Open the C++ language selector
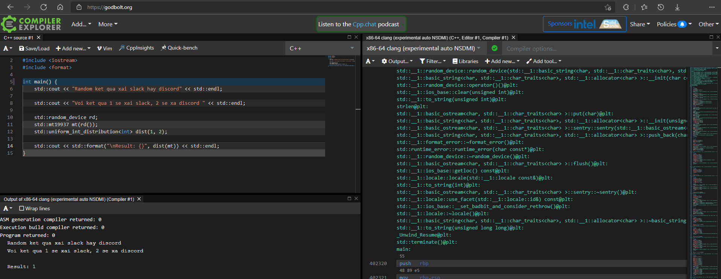This screenshot has height=279, width=721. [322, 48]
